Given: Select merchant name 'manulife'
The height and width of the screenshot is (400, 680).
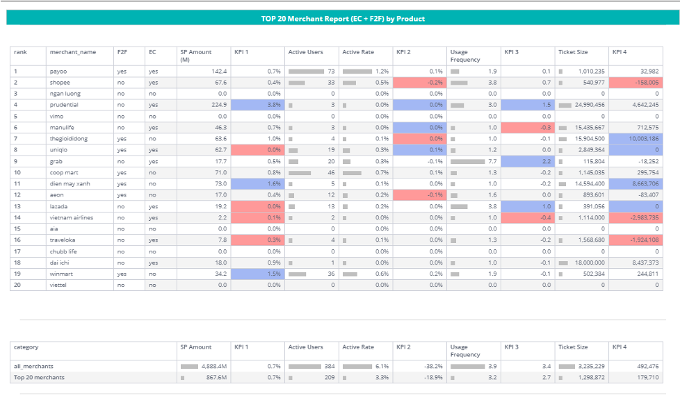Looking at the screenshot, I should pyautogui.click(x=62, y=127).
